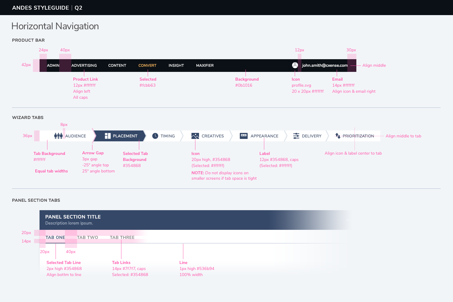This screenshot has height=302, width=453.
Task: Click TAB ONE with its underline
Action: (x=55, y=237)
